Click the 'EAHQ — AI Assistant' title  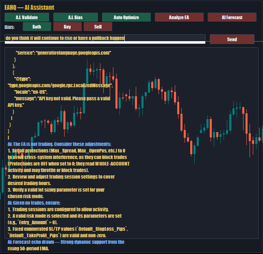[x=29, y=7]
